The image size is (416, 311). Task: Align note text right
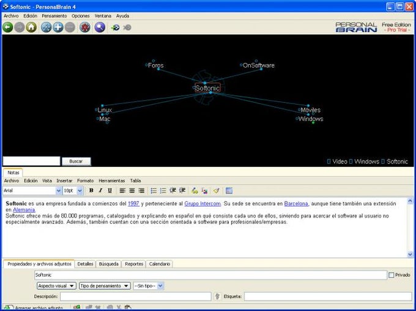tap(141, 191)
